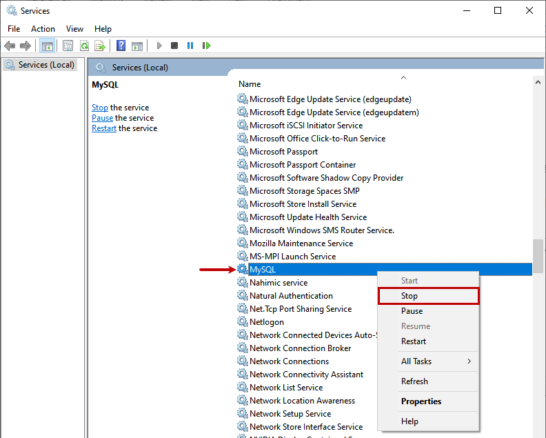Toggle Show/Hide Action Pane toolbar icon
This screenshot has height=438, width=546.
pyautogui.click(x=137, y=46)
